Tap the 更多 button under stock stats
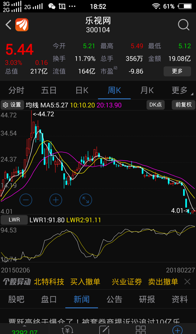 177,71
